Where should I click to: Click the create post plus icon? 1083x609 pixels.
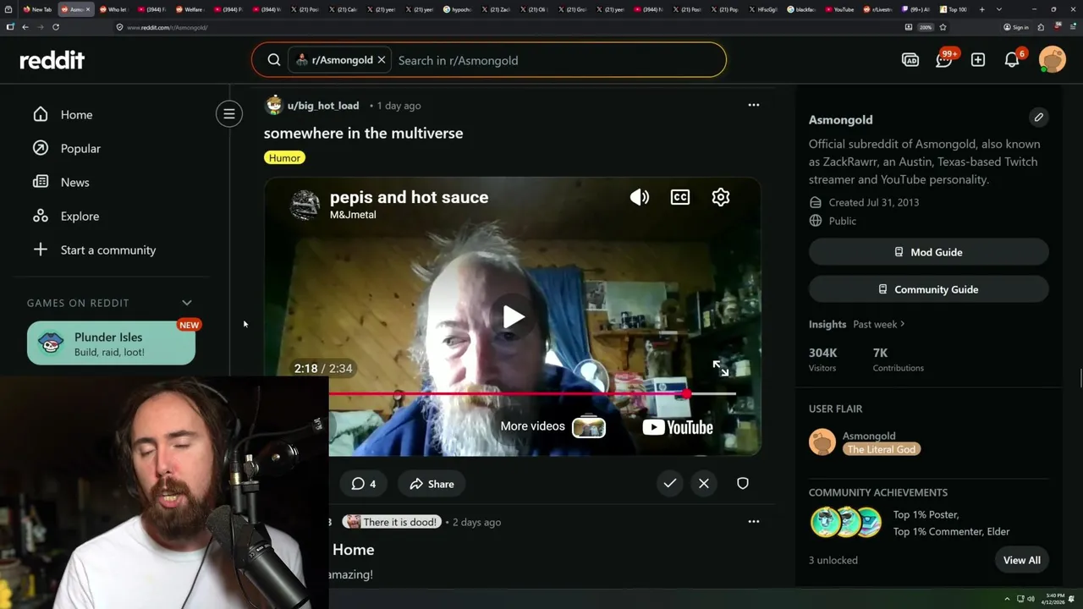click(978, 60)
